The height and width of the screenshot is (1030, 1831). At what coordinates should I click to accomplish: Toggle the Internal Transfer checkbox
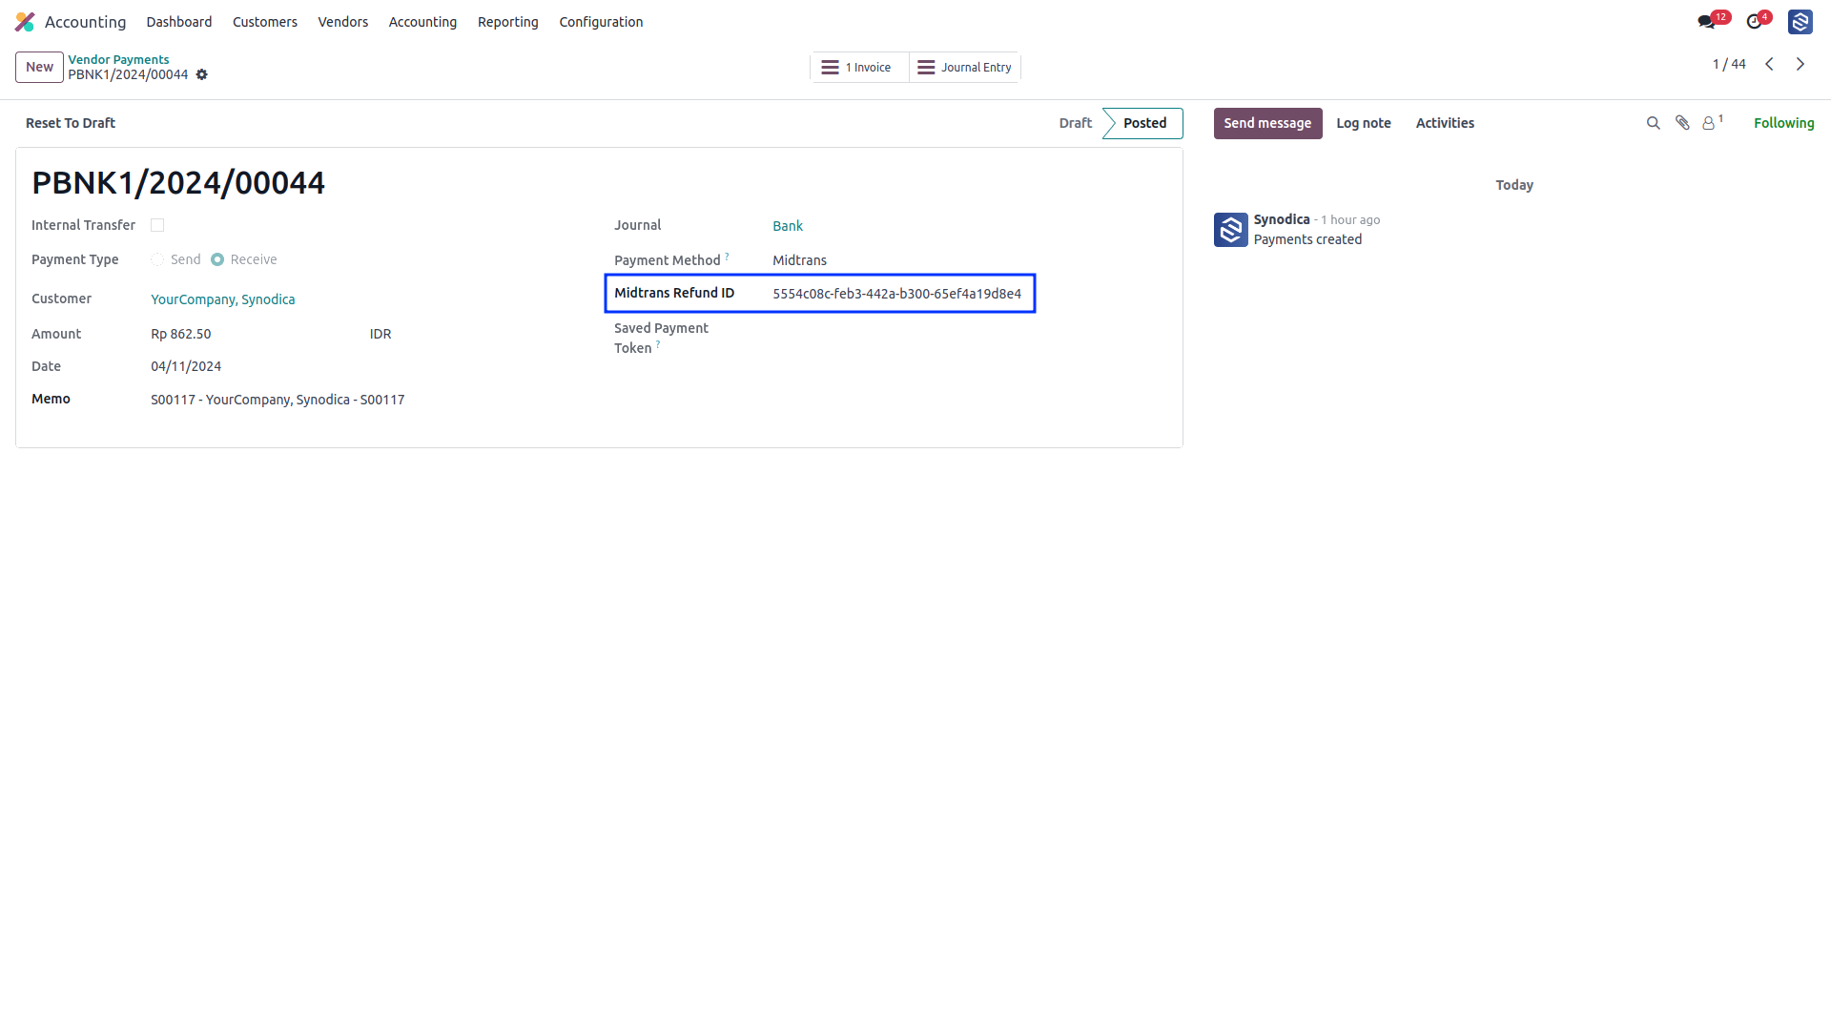tap(157, 226)
